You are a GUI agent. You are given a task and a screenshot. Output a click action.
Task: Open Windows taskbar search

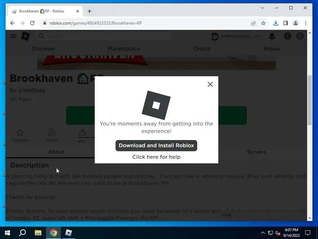pyautogui.click(x=22, y=233)
